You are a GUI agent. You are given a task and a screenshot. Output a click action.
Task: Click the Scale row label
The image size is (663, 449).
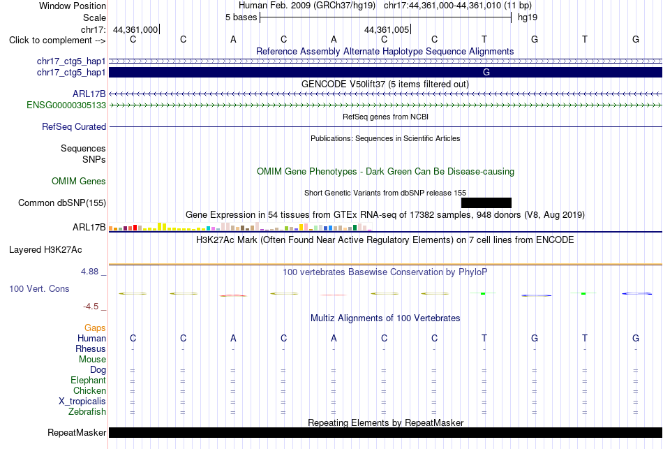(94, 17)
